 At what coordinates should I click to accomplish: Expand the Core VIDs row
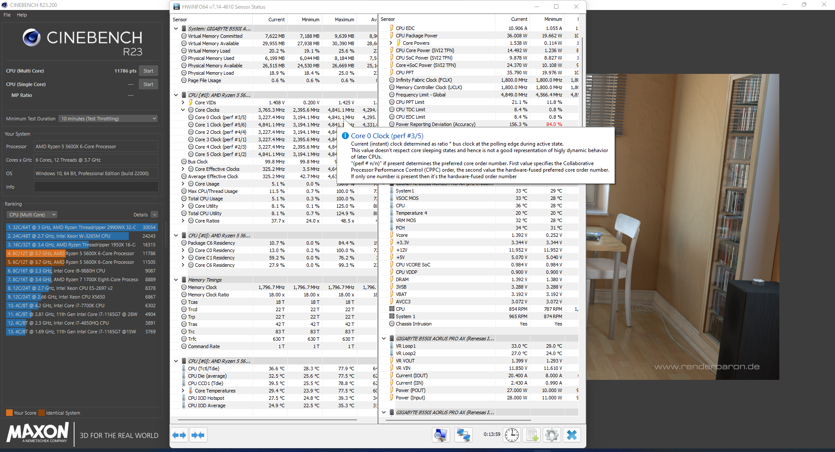(x=183, y=103)
